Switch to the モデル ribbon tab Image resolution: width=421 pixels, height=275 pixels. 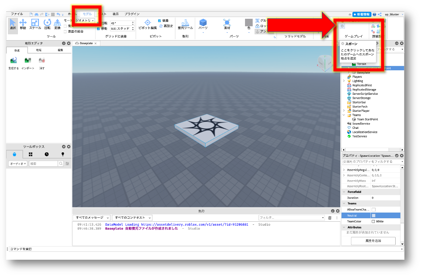pos(87,14)
